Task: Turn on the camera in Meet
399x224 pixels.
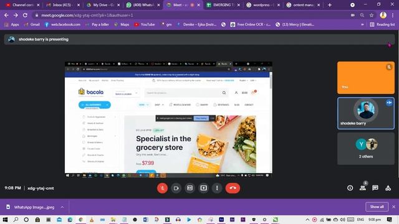Action: [176, 188]
